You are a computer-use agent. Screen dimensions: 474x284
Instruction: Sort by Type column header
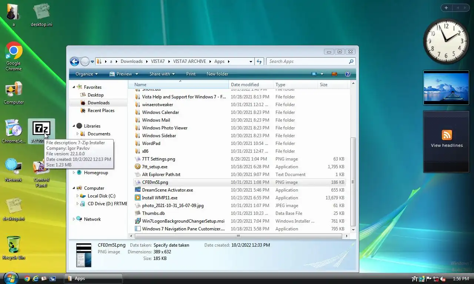click(x=295, y=85)
